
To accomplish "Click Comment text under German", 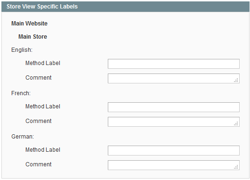I will (x=39, y=164).
